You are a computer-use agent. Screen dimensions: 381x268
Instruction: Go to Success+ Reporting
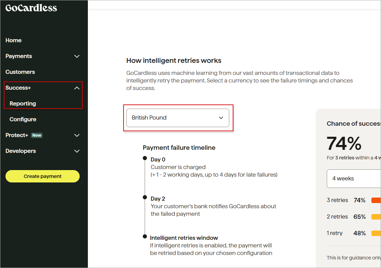(x=23, y=103)
